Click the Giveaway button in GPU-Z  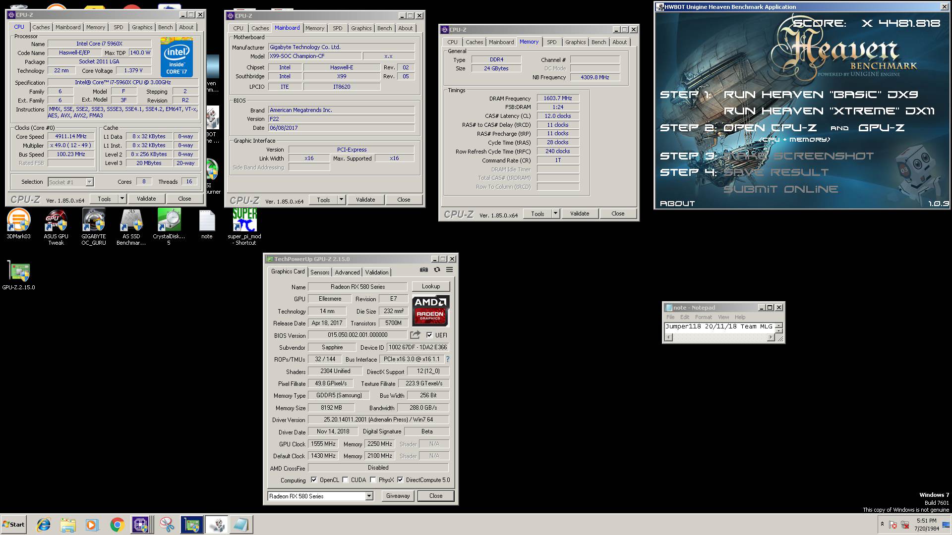point(398,496)
